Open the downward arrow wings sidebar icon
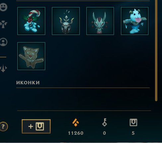Image resolution: width=162 pixels, height=143 pixels. 3,68
